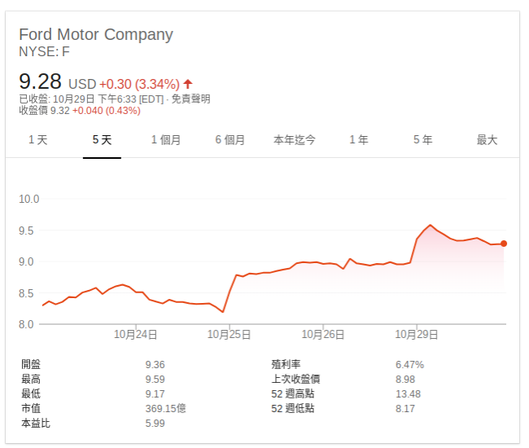Click the 9.28 current stock price
The width and height of the screenshot is (529, 448).
pyautogui.click(x=40, y=81)
